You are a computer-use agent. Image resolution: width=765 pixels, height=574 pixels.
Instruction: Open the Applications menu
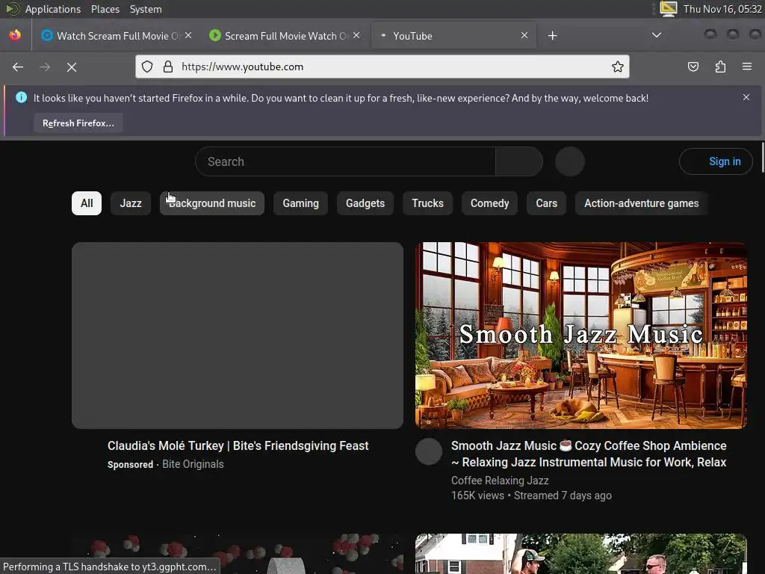(x=53, y=9)
